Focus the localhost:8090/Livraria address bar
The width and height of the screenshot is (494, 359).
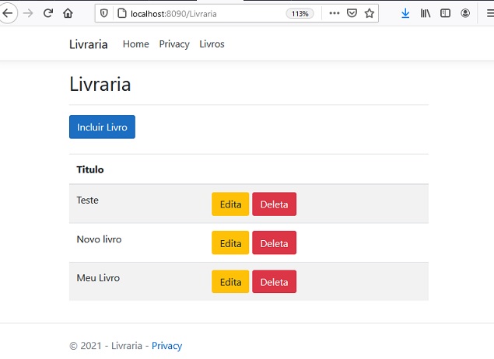(205, 13)
